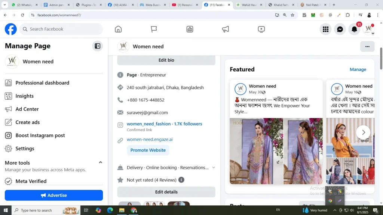Click the Home icon in Facebook's top bar
The width and height of the screenshot is (383, 215).
pos(118,29)
